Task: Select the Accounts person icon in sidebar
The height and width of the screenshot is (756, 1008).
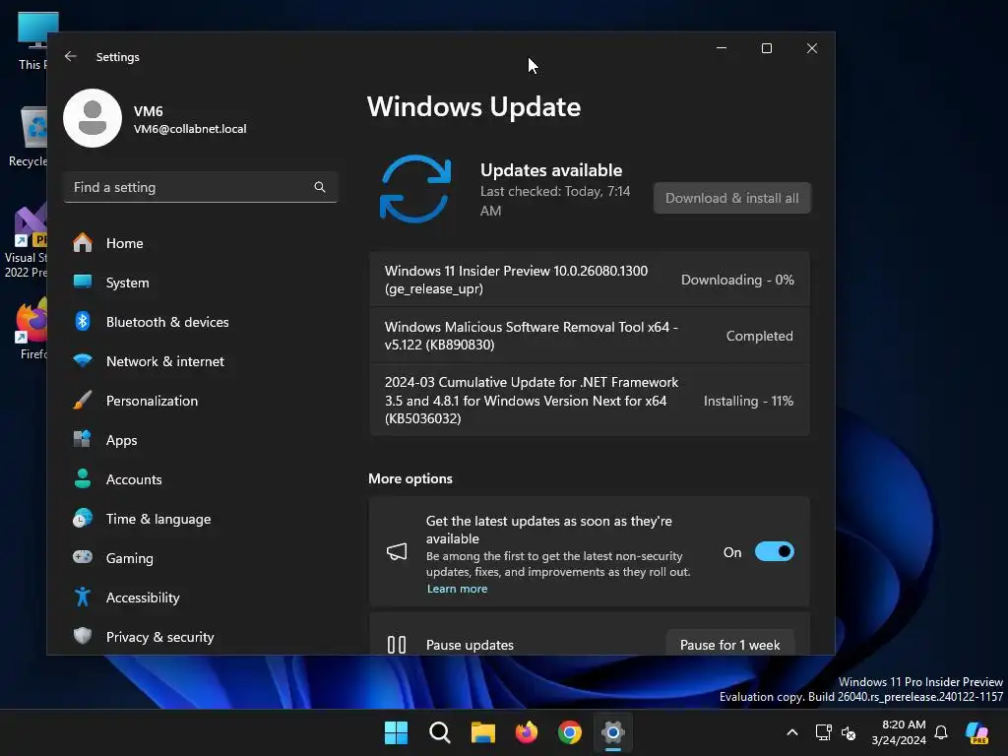Action: pyautogui.click(x=83, y=478)
